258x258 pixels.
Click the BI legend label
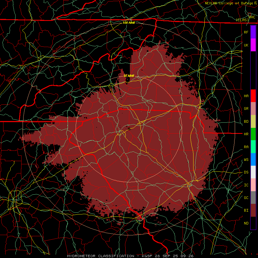point(246,210)
